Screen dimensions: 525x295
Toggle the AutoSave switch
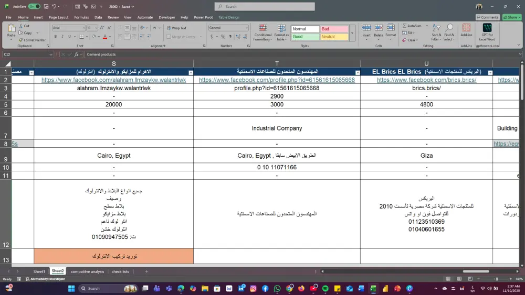[34, 6]
